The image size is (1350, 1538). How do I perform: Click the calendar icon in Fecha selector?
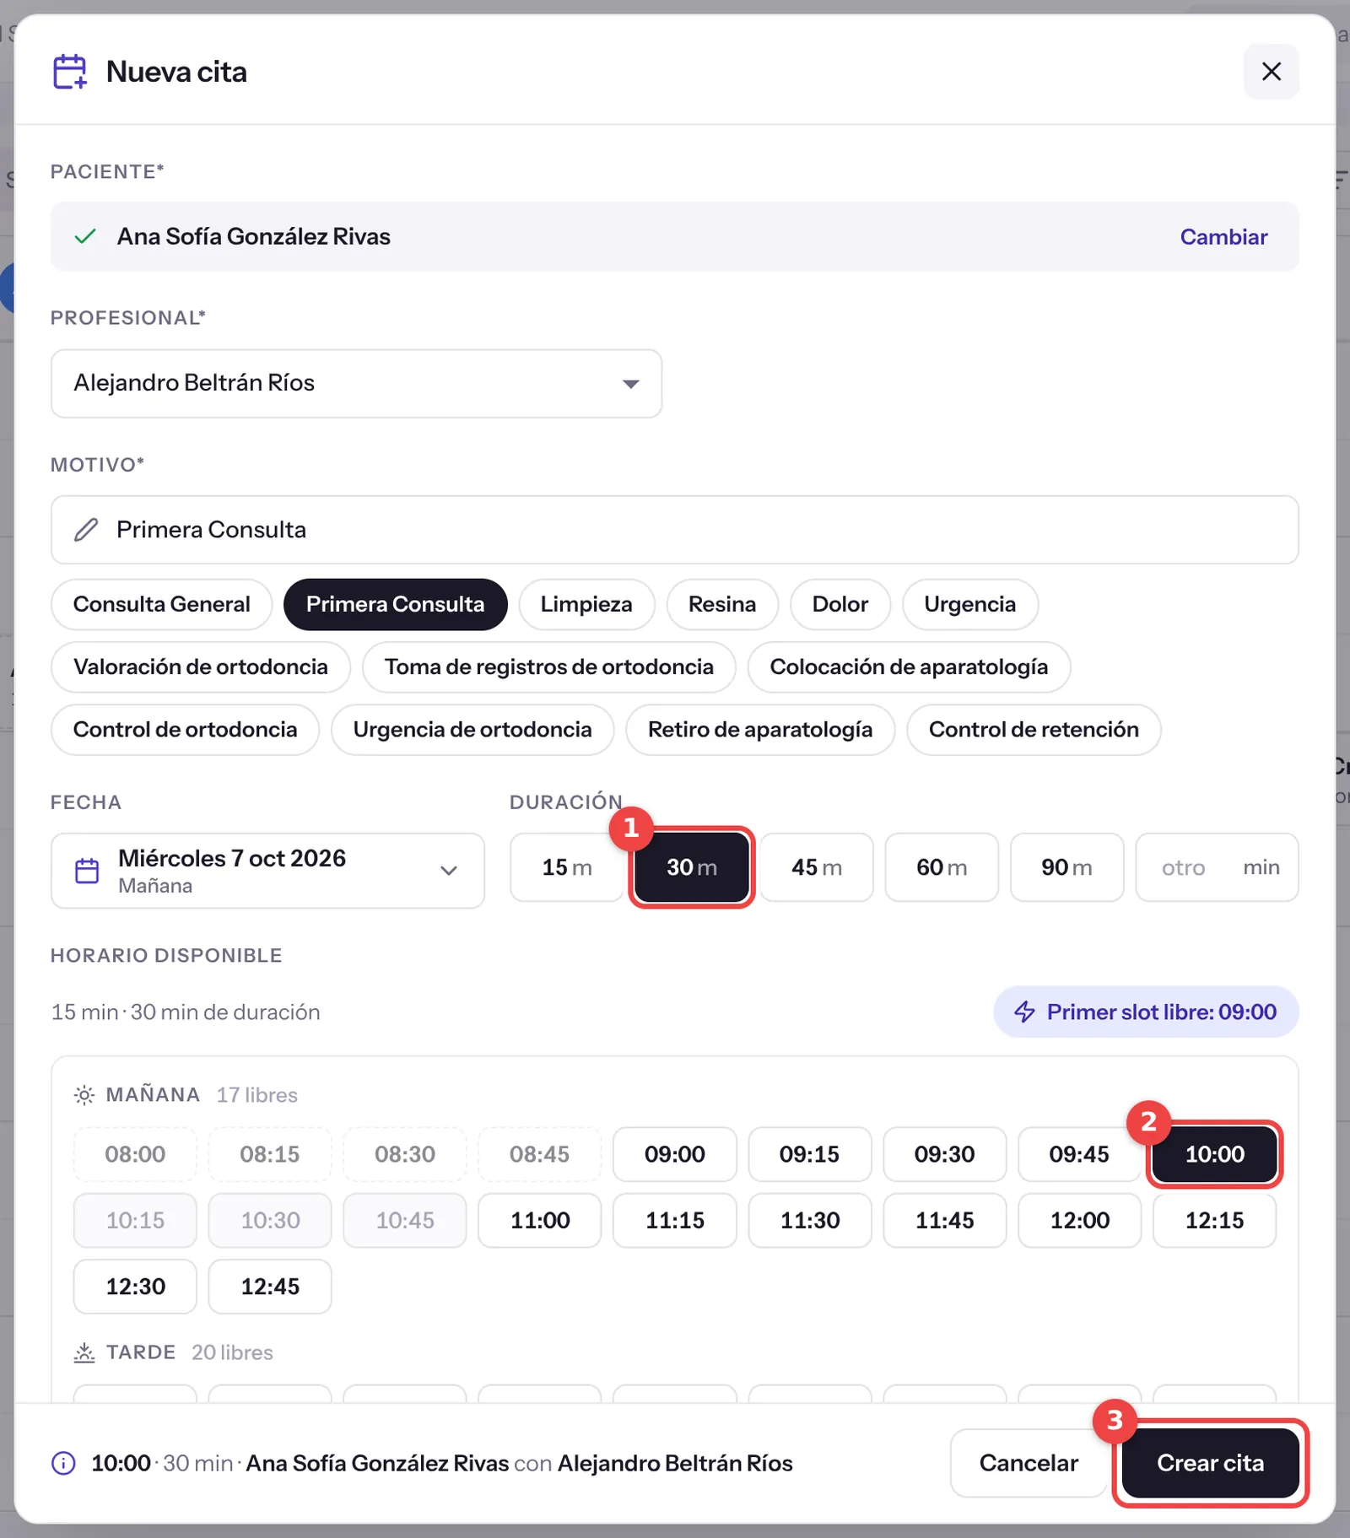87,871
